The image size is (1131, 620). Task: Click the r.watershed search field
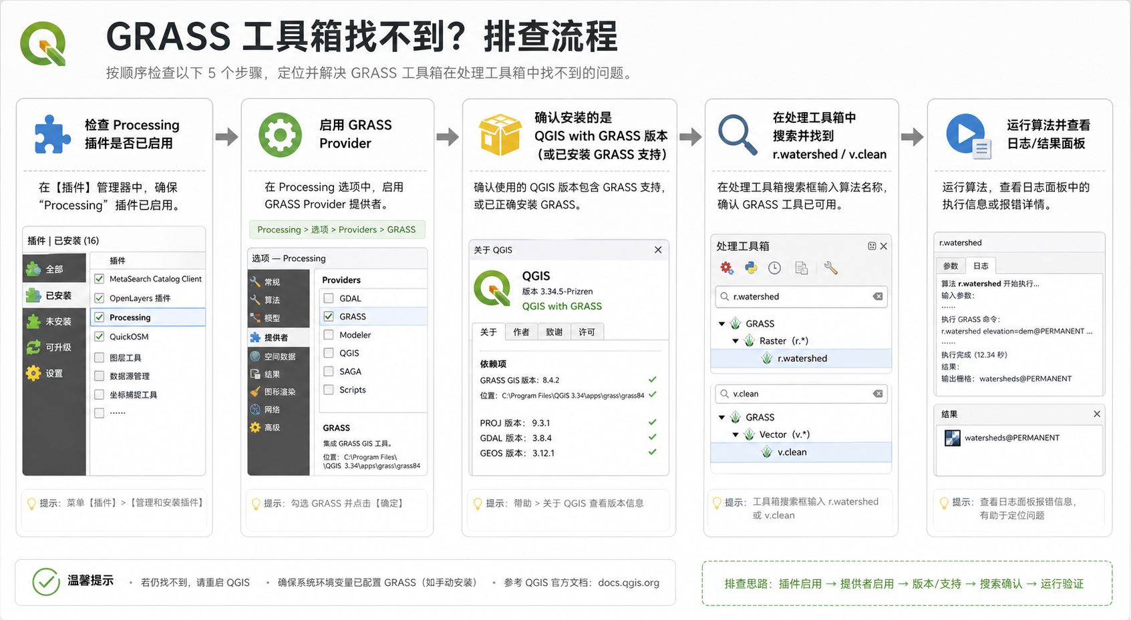[x=801, y=296]
